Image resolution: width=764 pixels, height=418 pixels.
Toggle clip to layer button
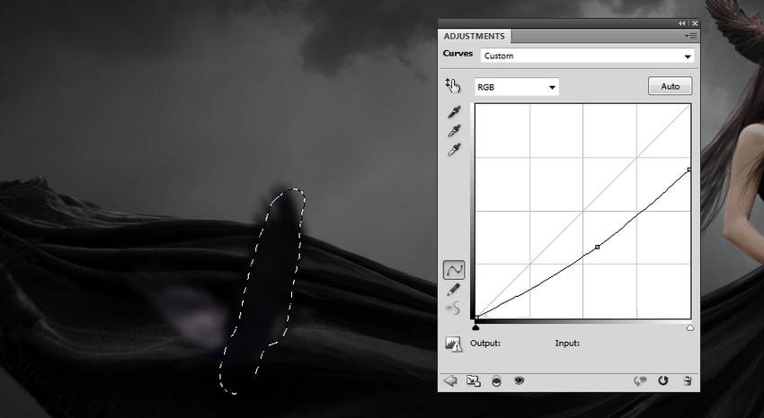(496, 380)
